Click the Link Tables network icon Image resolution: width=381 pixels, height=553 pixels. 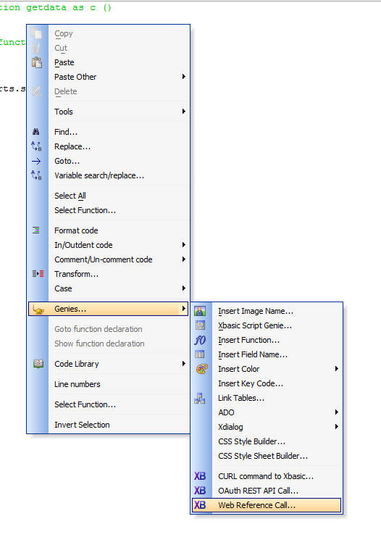pyautogui.click(x=200, y=398)
